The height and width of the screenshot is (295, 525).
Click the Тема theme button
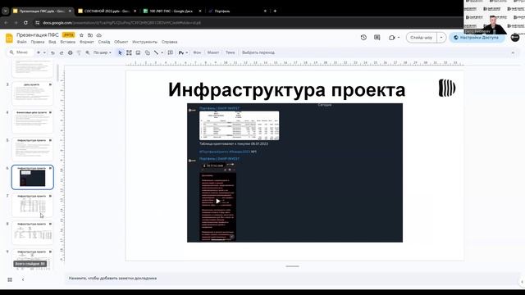click(x=231, y=52)
